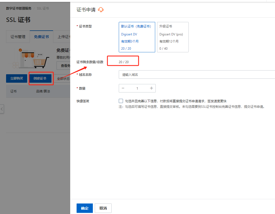
Task: Select the 升级证书 Digicert DV (pro) card
Action: [x=173, y=37]
